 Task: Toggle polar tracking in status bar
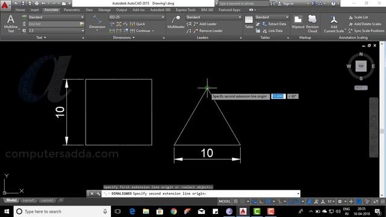pos(268,201)
